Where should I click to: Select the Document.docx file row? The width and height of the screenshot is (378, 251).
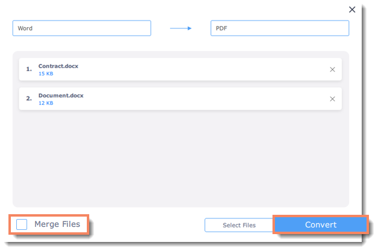[x=180, y=99]
